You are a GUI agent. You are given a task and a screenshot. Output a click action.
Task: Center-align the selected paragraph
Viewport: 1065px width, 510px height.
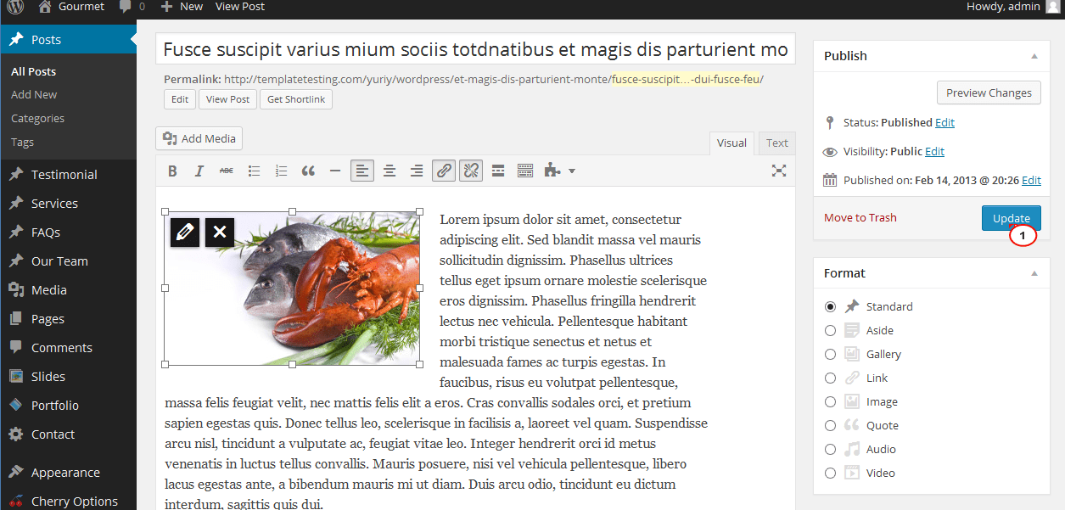390,170
